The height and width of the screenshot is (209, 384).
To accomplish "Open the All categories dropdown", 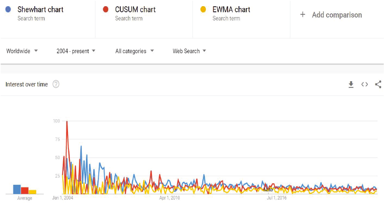I will [134, 51].
